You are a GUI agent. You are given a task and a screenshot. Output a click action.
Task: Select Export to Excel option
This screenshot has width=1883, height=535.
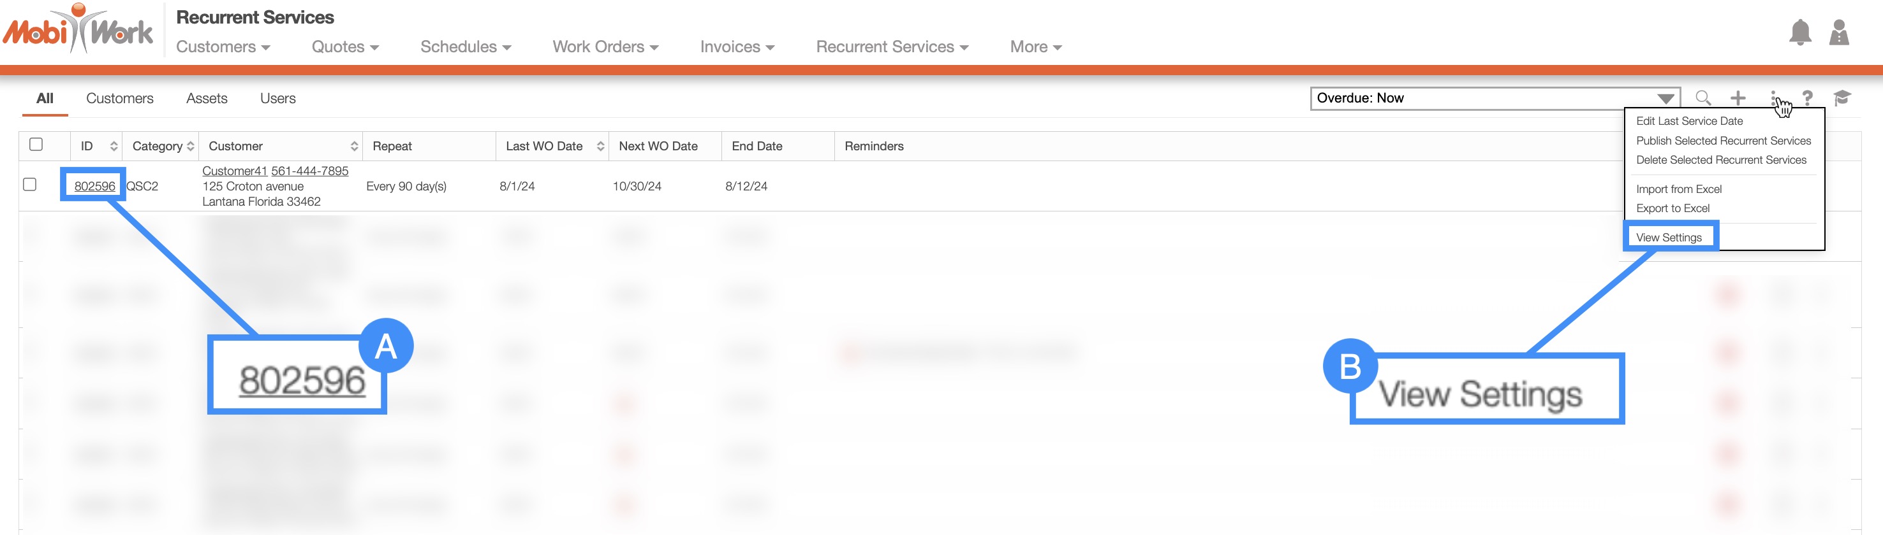coord(1673,208)
